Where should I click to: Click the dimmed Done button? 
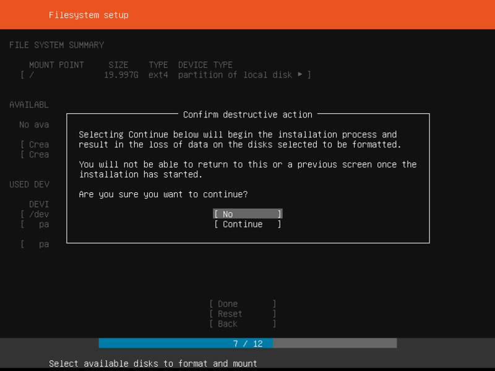coord(243,304)
